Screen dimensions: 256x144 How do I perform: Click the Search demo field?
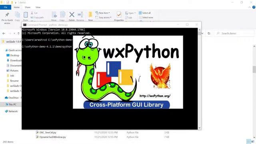[234, 33]
